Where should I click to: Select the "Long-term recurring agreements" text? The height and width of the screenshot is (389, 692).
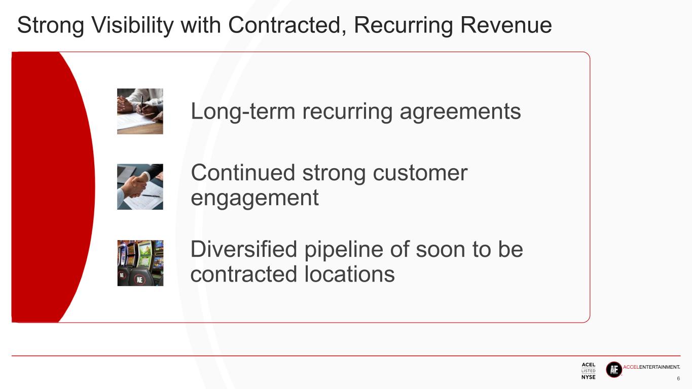point(355,111)
